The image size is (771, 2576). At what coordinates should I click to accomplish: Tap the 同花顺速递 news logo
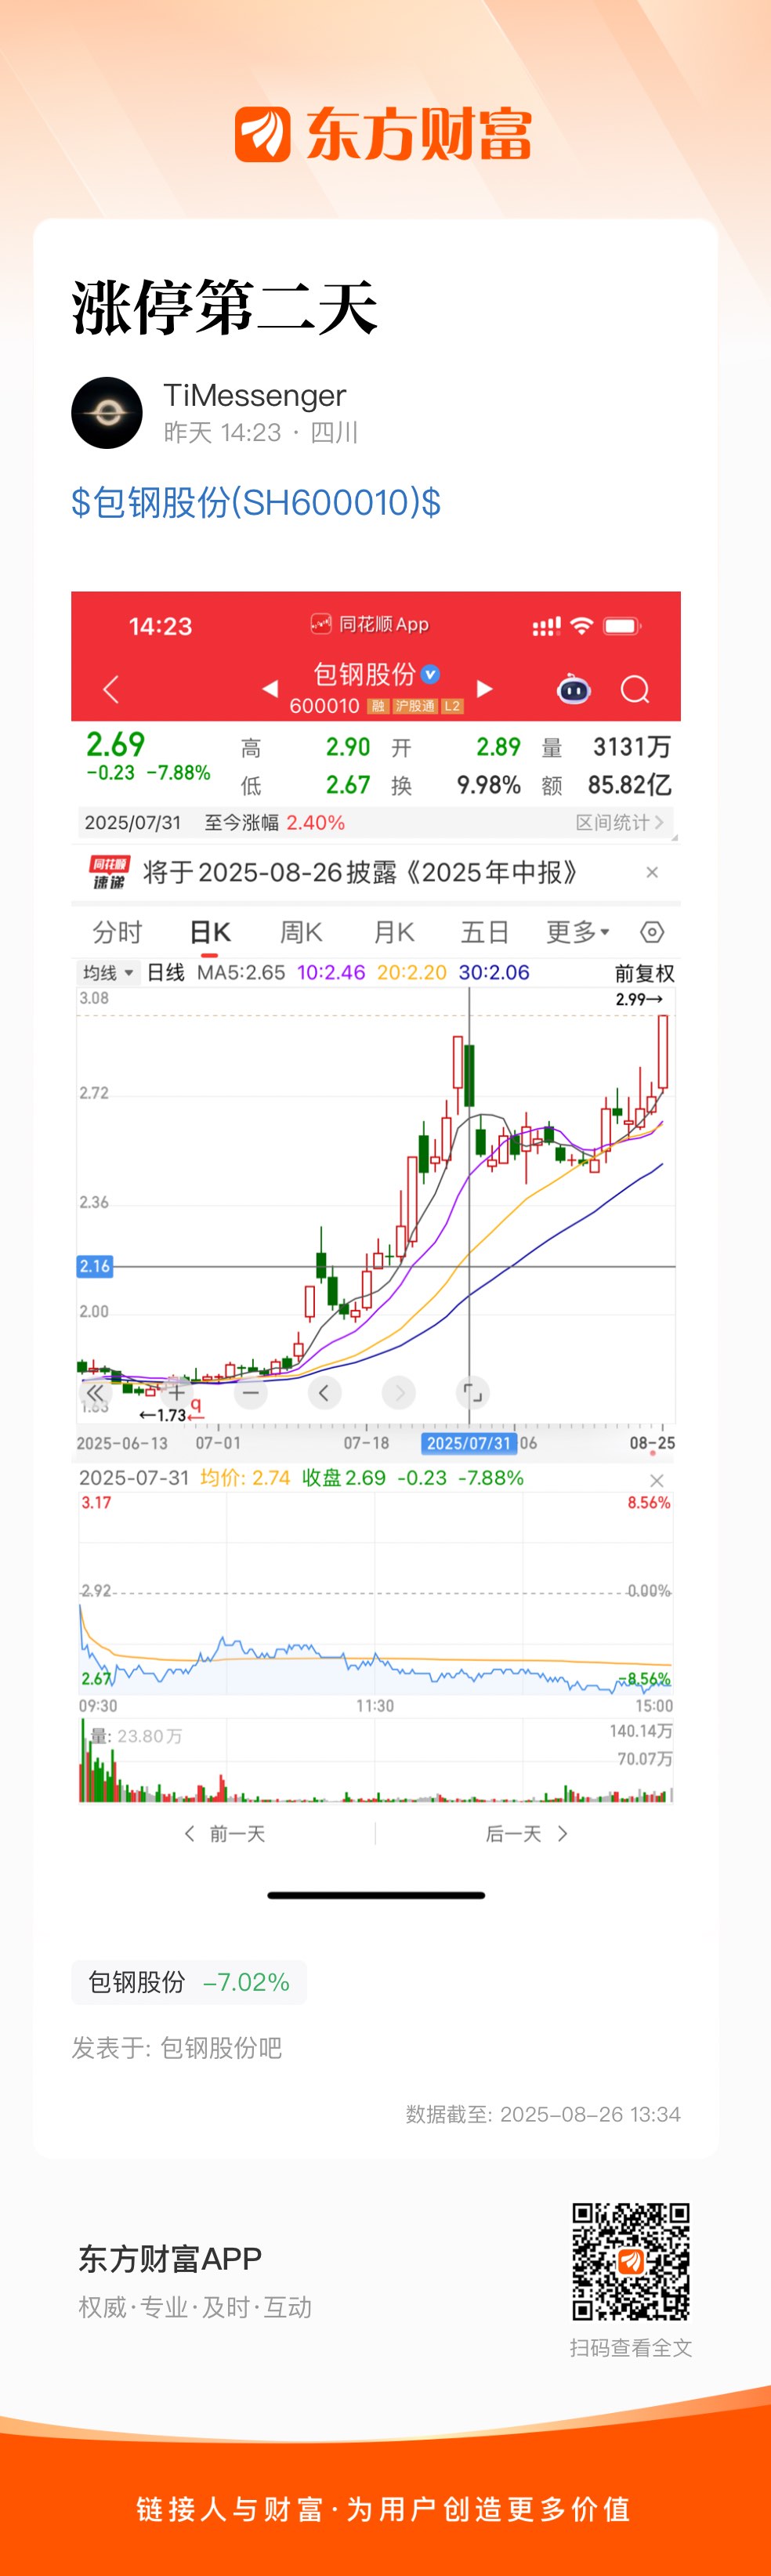coord(109,872)
